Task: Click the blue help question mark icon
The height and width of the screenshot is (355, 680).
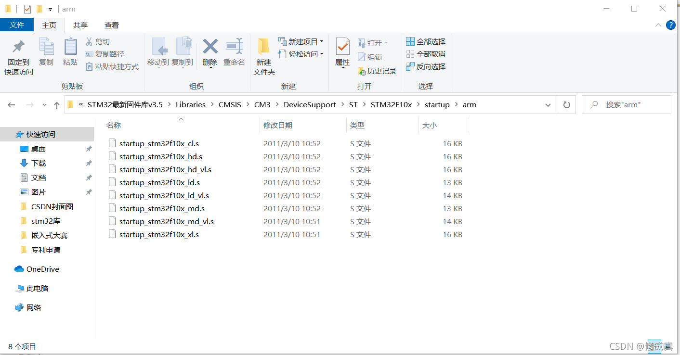Action: (x=670, y=25)
